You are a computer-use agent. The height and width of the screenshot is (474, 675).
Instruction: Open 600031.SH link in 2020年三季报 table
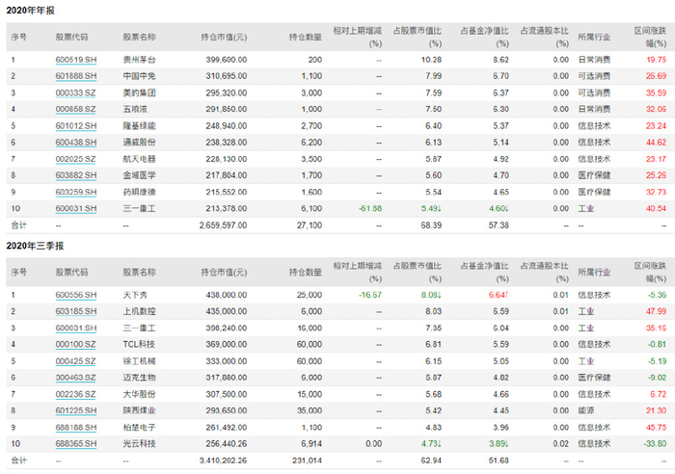click(x=76, y=329)
